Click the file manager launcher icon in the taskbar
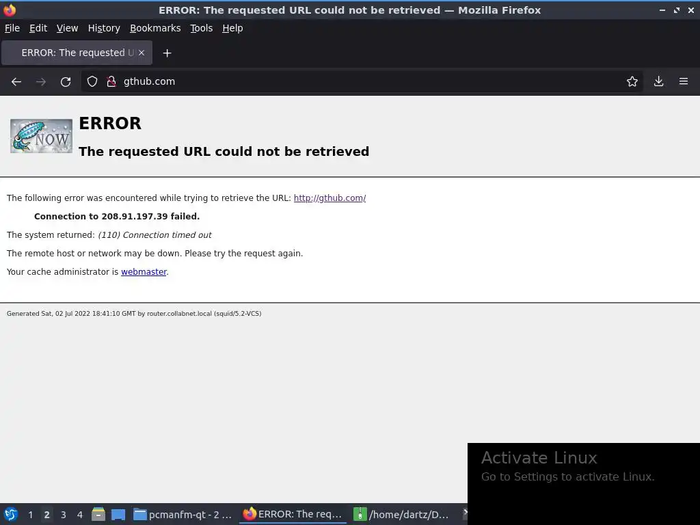 pyautogui.click(x=98, y=514)
